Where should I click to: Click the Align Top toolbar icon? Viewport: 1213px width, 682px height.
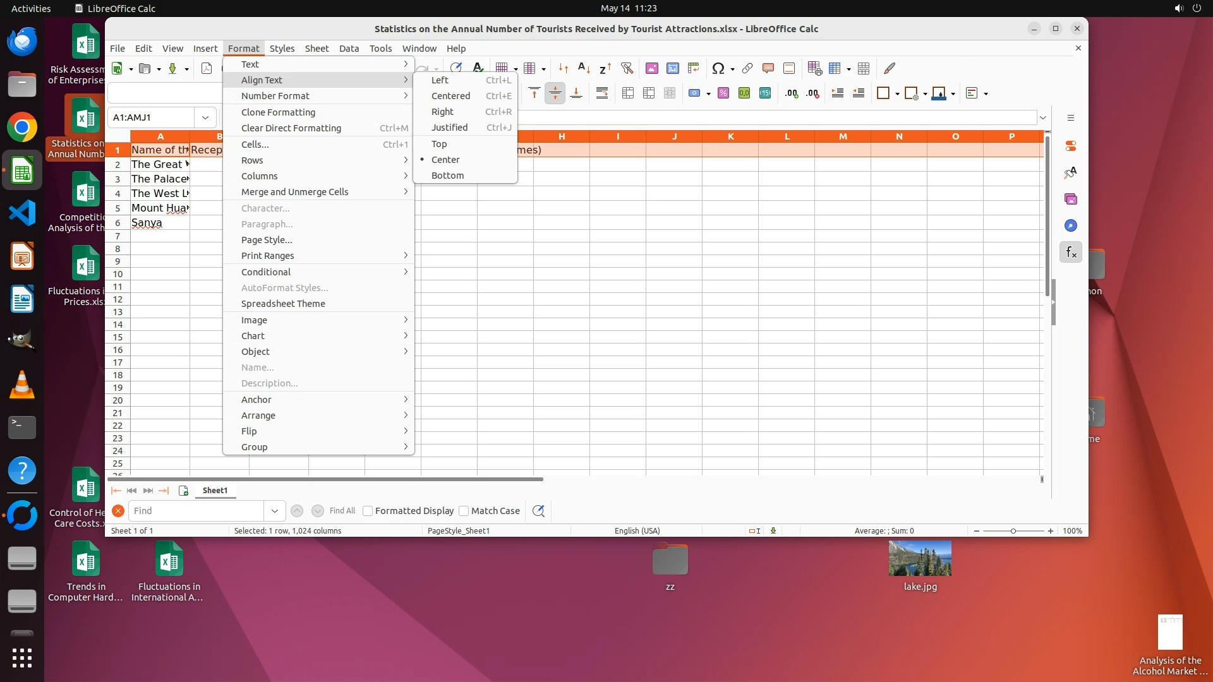click(x=534, y=93)
